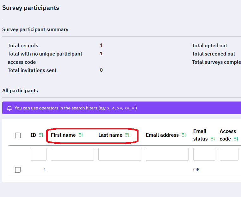The height and width of the screenshot is (197, 241).
Task: Tick the select-all checkbox in header
Action: (x=18, y=135)
